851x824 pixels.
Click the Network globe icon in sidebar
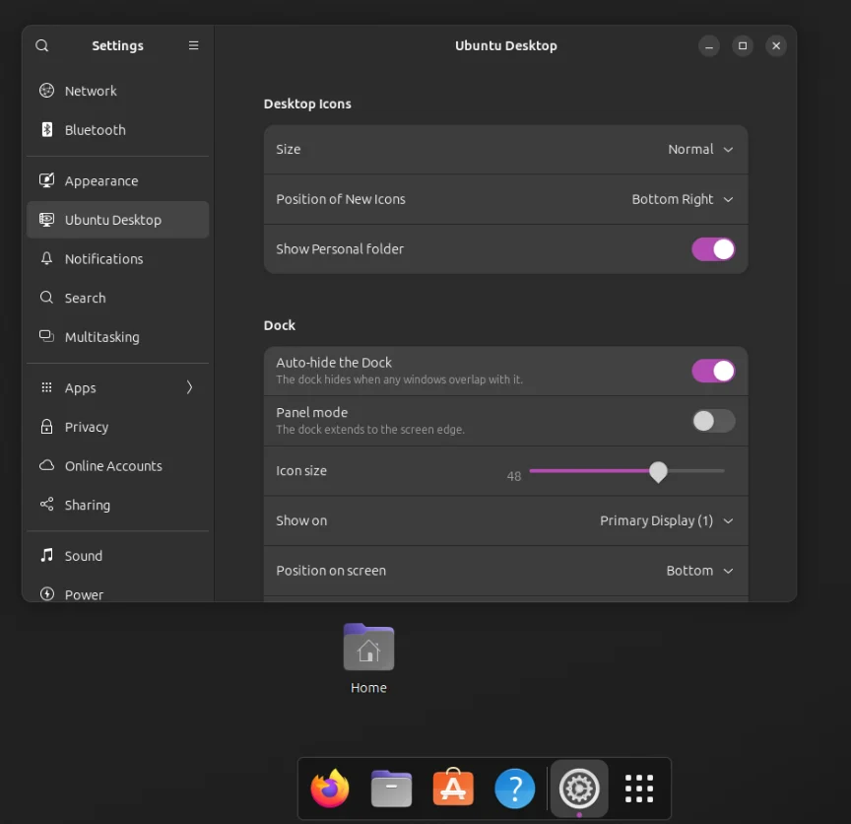pos(46,90)
